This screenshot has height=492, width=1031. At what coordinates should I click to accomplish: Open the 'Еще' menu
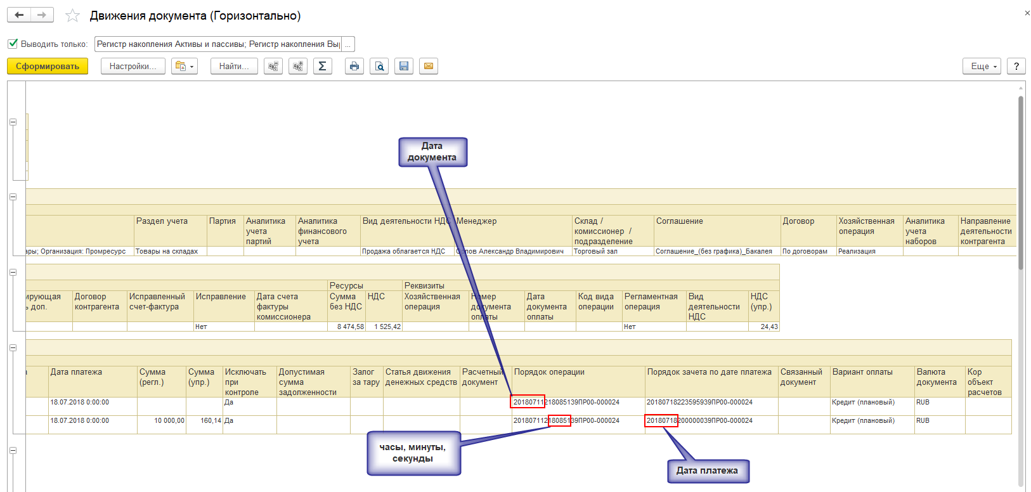pyautogui.click(x=981, y=66)
